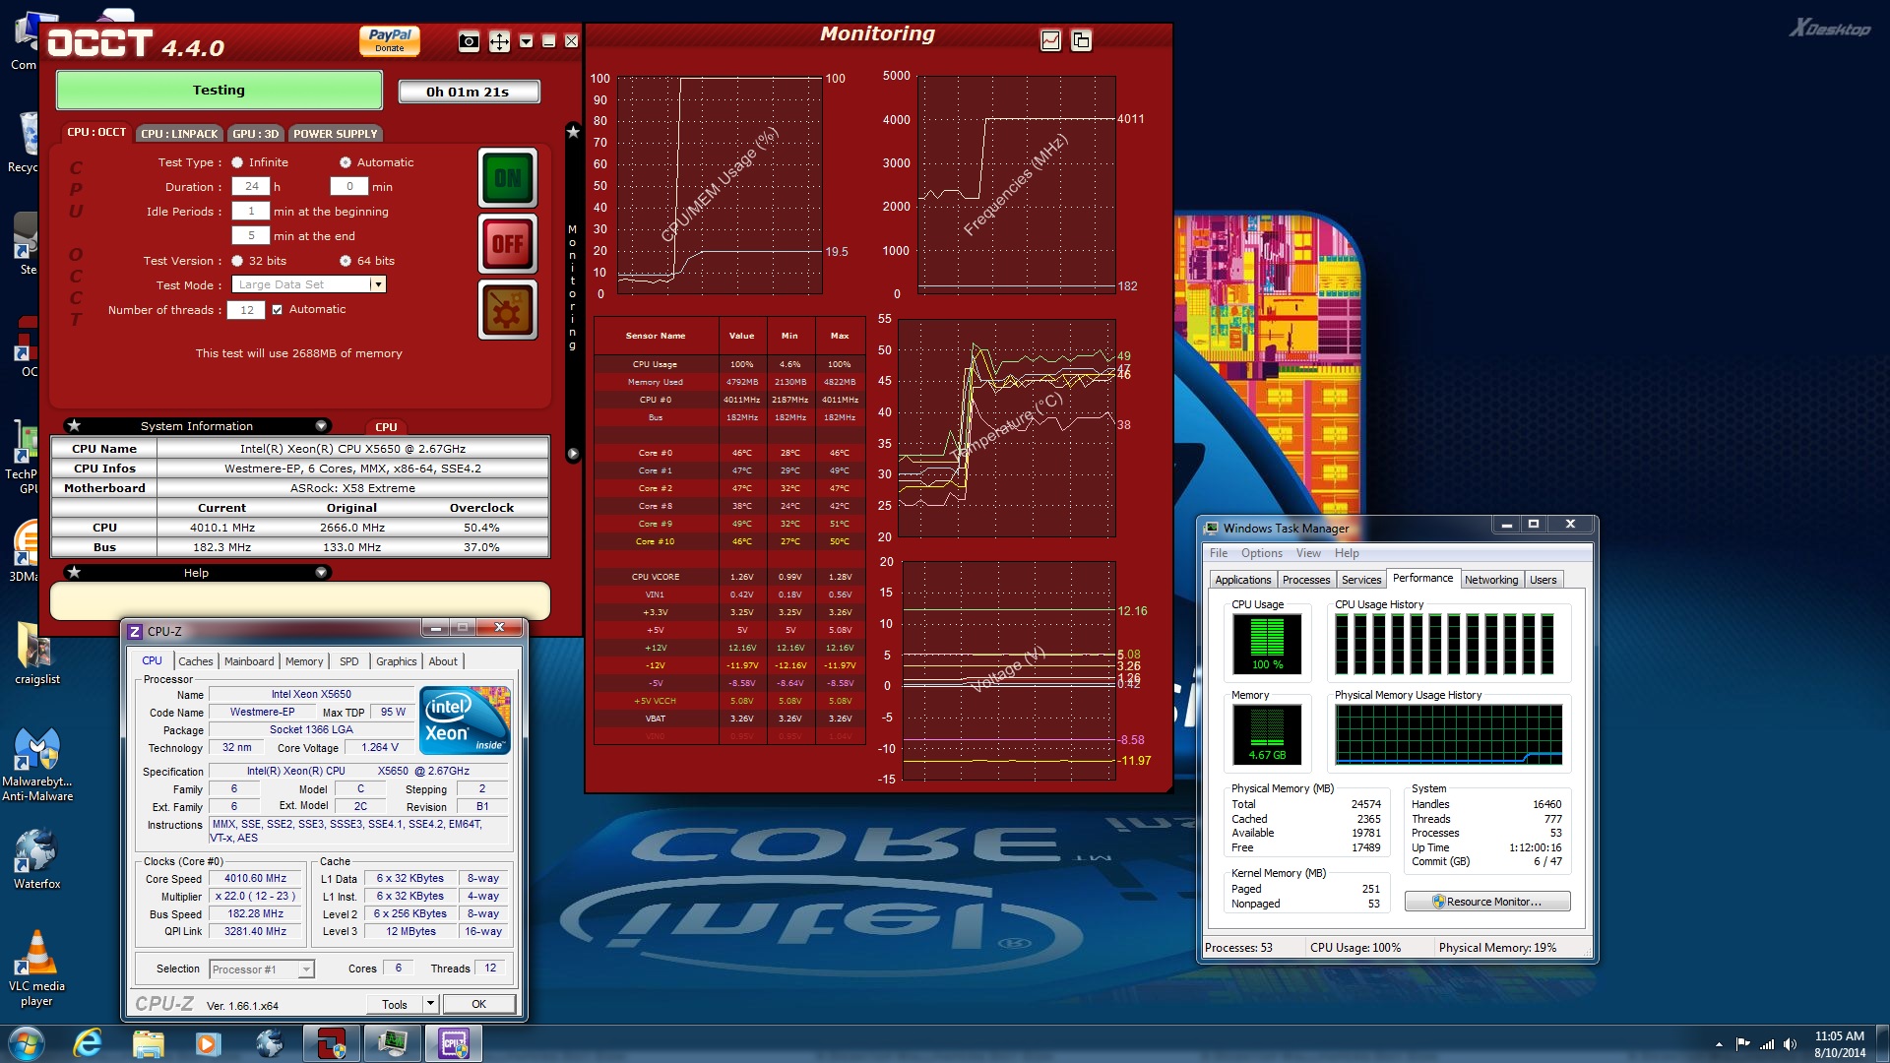This screenshot has width=1890, height=1063.
Task: Switch to the CPU:LINPACK tab
Action: pos(179,134)
